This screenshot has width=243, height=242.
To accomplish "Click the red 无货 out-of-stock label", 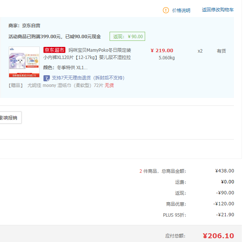I will [x=109, y=85].
